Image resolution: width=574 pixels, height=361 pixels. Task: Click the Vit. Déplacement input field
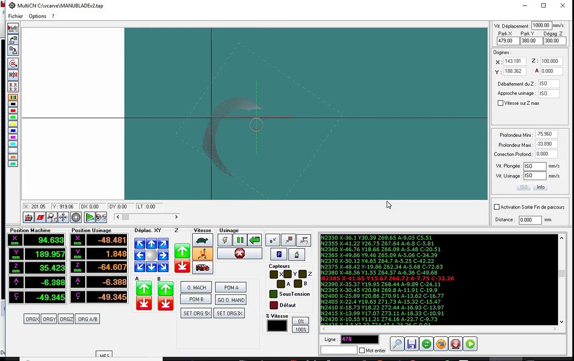pyautogui.click(x=541, y=25)
